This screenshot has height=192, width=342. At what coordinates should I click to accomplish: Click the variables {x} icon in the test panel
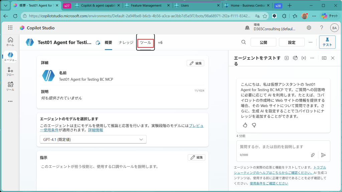[304, 58]
